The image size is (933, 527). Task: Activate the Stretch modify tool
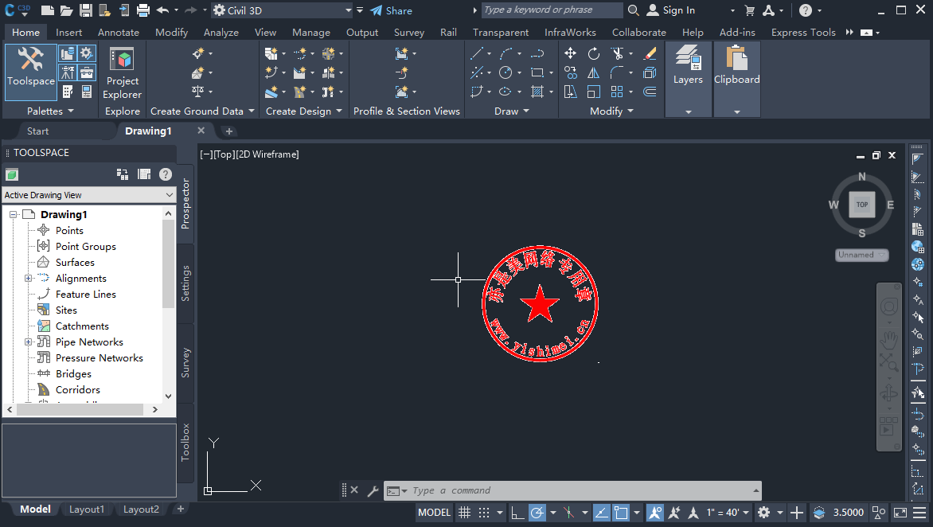point(570,92)
